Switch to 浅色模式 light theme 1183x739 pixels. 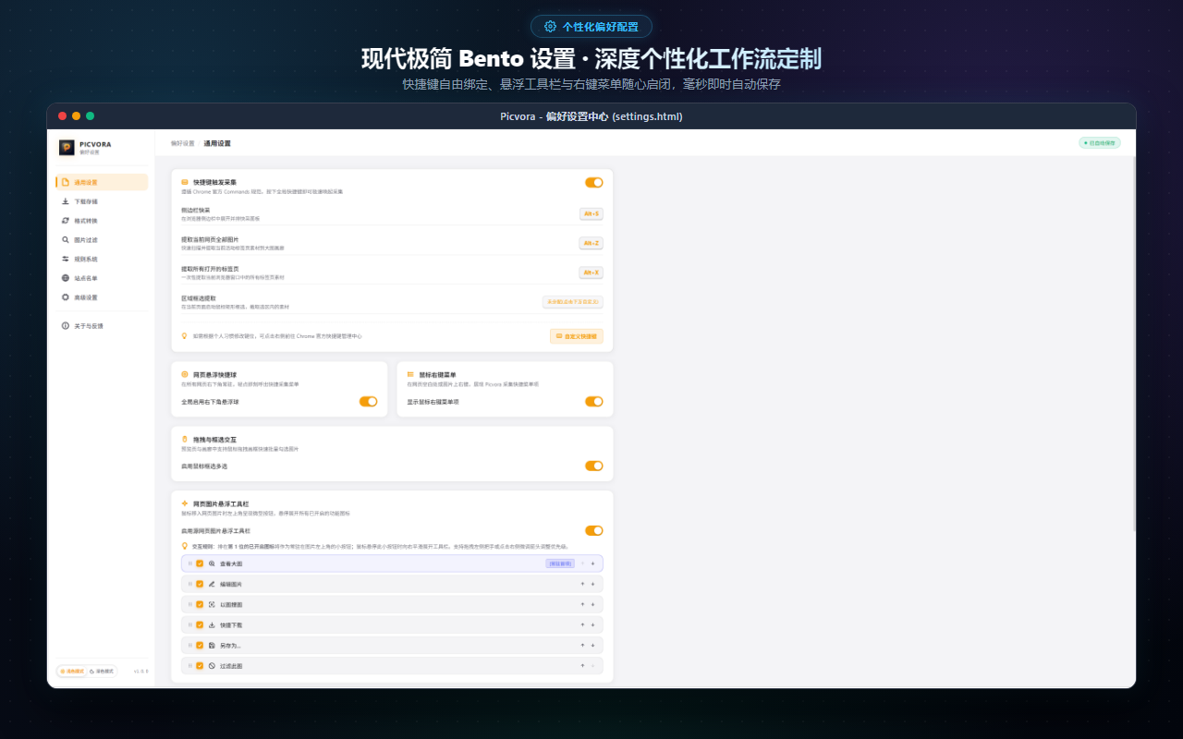[x=72, y=672]
